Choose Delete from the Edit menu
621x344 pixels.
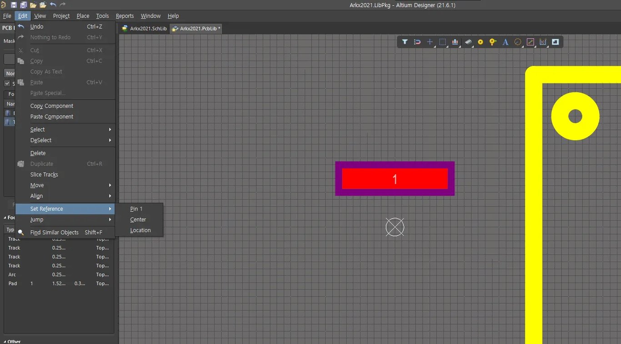pos(65,153)
